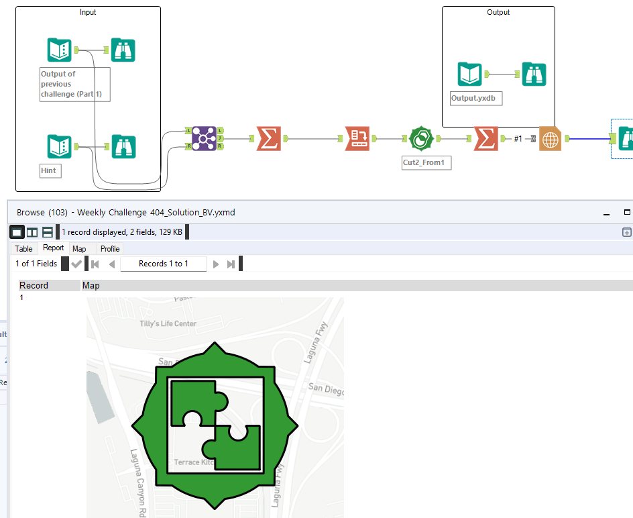Select the green Spatial Process tool Cut2_From1

[421, 138]
